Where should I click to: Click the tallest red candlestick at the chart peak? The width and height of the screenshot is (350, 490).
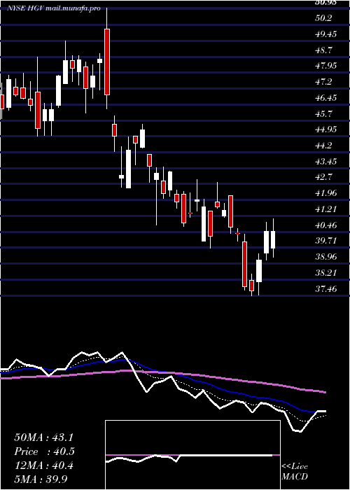tap(107, 62)
